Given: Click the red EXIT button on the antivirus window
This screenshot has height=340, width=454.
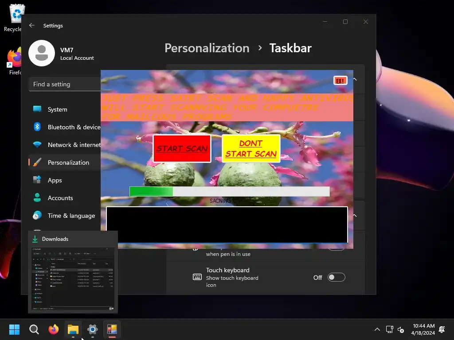Looking at the screenshot, I should (340, 81).
